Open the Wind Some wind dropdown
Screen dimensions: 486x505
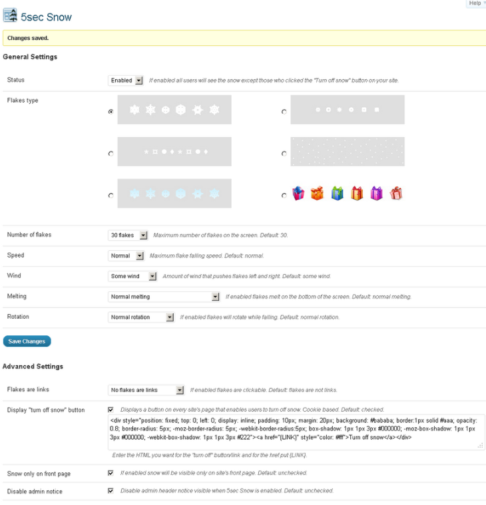[132, 276]
